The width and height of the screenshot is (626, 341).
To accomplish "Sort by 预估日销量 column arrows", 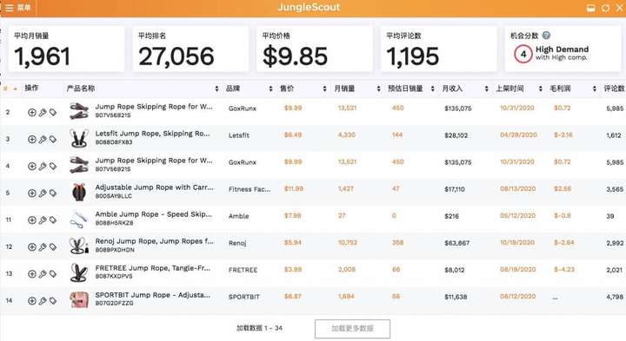I will point(432,89).
